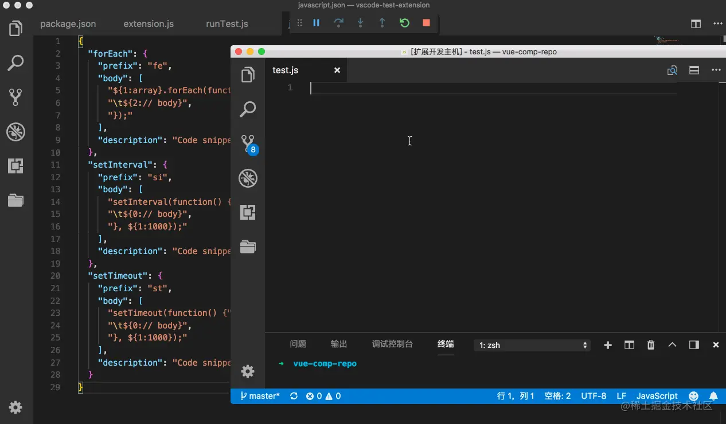This screenshot has width=726, height=424.
Task: Split editor in the back window
Action: coord(696,24)
